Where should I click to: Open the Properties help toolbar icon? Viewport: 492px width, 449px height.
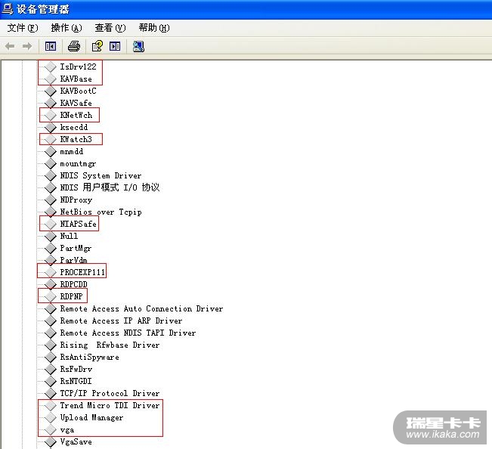click(x=97, y=46)
